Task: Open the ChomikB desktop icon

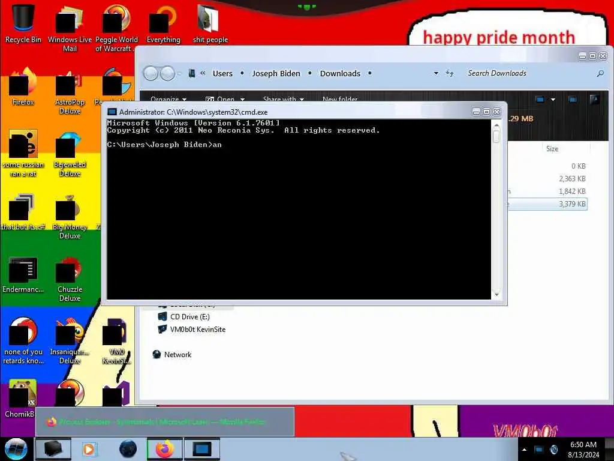Action: (20, 398)
